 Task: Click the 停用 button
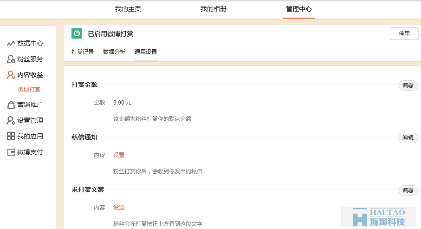(404, 33)
